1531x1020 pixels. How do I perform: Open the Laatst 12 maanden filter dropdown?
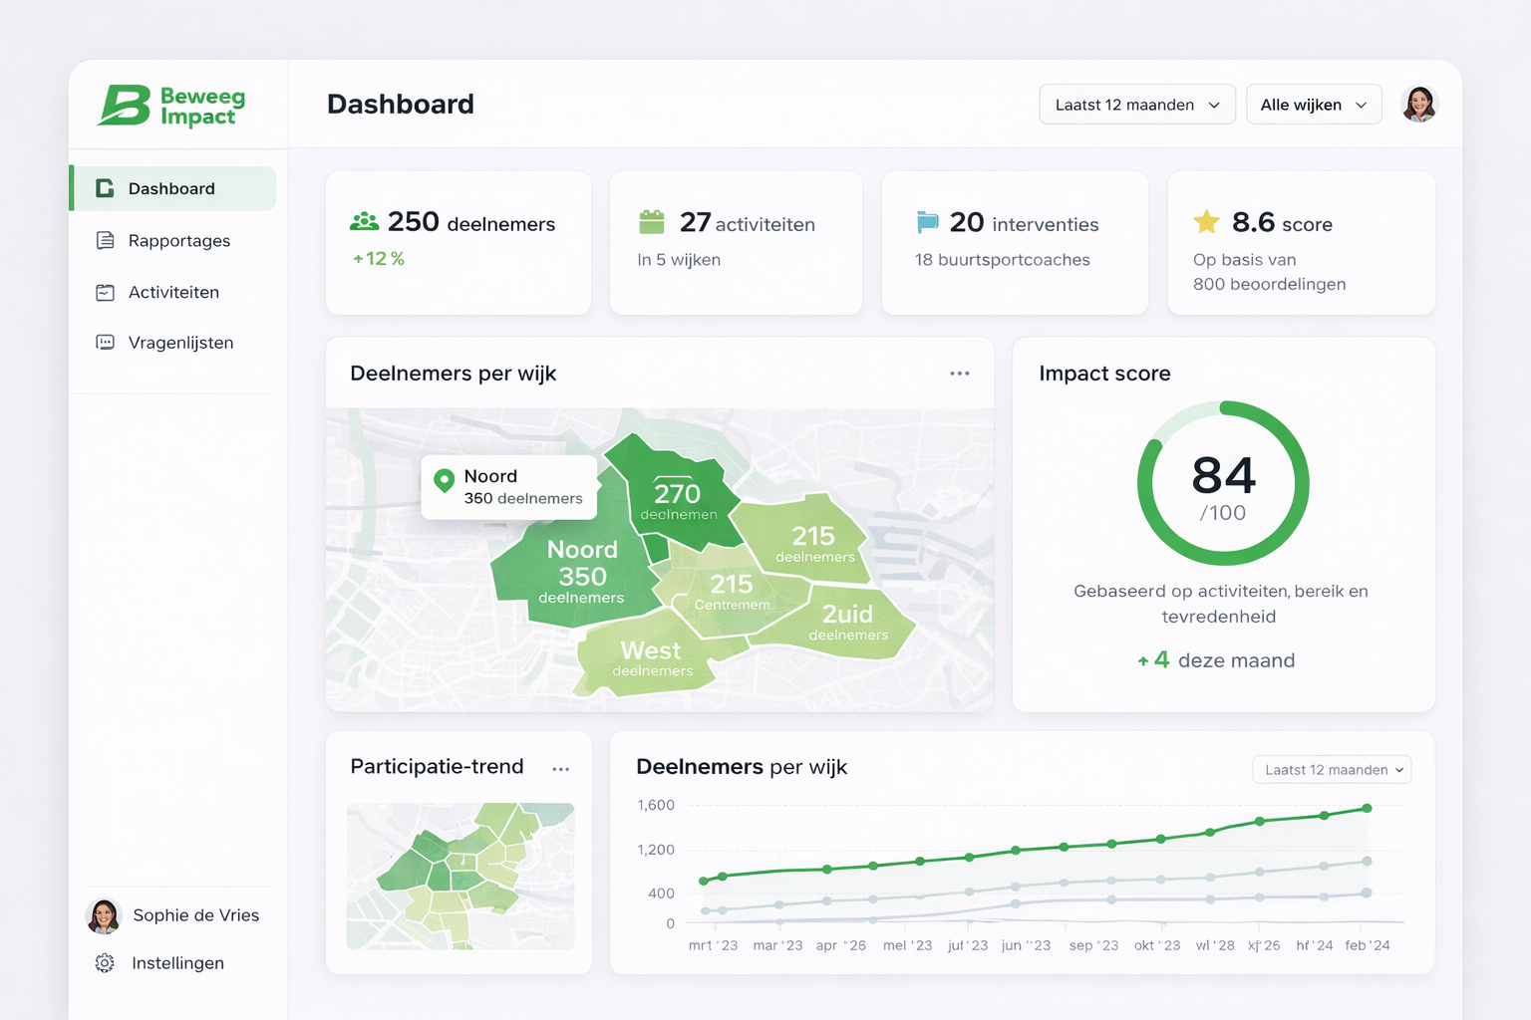pos(1136,104)
